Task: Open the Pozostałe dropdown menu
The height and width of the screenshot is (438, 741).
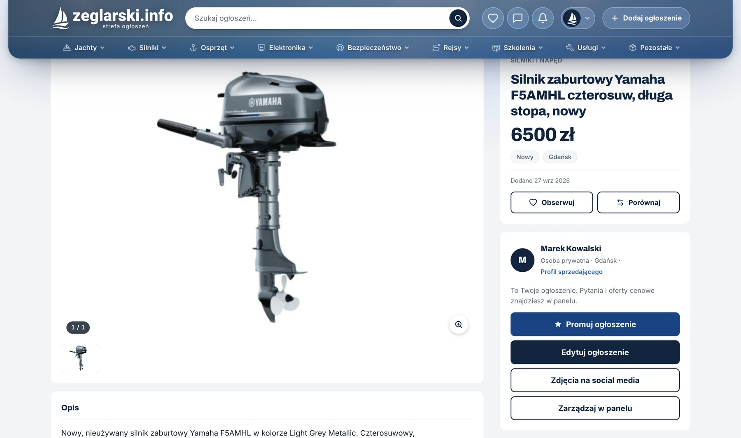Action: (655, 48)
